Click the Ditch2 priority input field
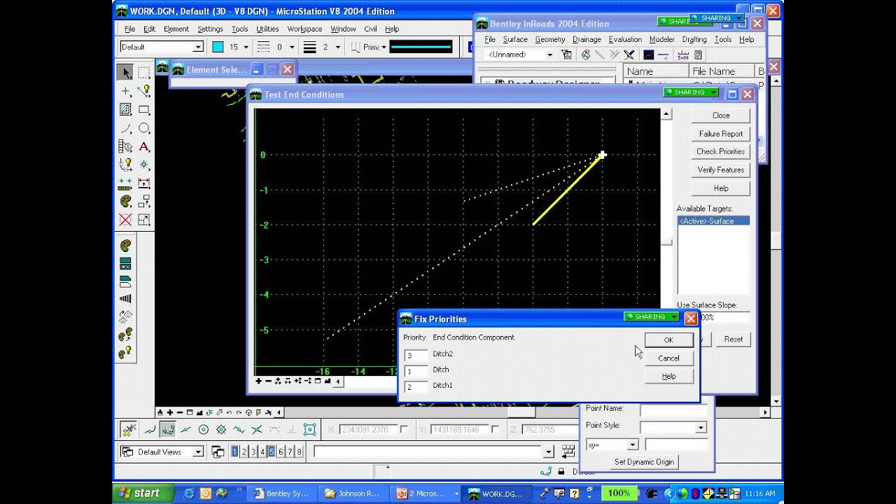The height and width of the screenshot is (504, 896). [416, 355]
